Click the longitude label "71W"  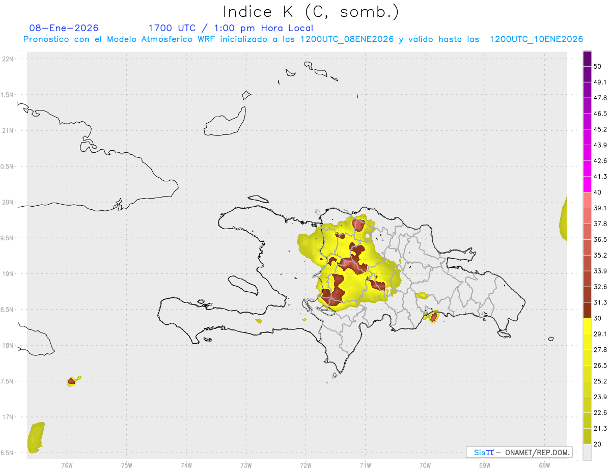[x=365, y=465]
